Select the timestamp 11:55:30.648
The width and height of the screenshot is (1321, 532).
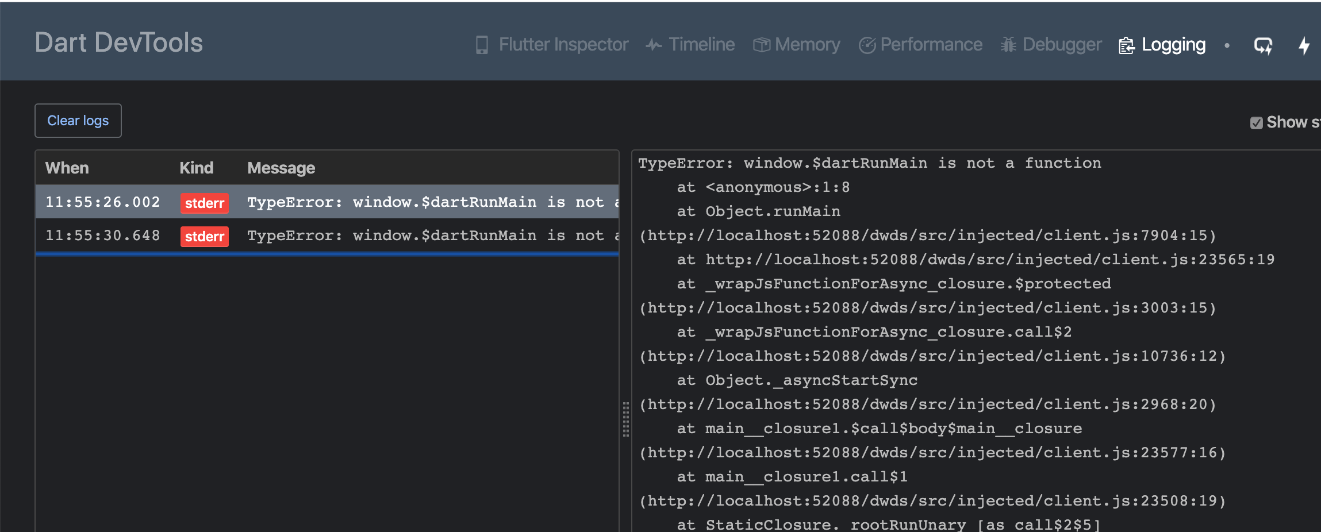click(103, 236)
